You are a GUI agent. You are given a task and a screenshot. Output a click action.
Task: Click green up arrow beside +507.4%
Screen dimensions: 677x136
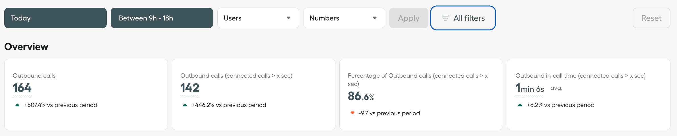pos(17,105)
